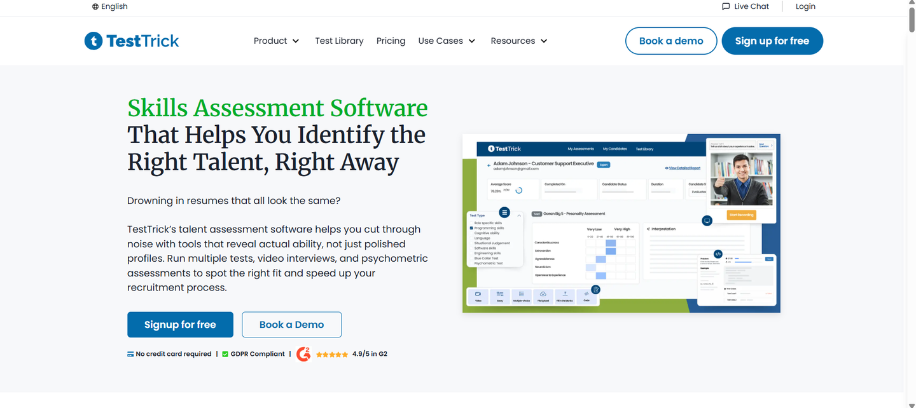This screenshot has height=408, width=916.
Task: Click the round code brackets icon on the coding card
Action: (718, 254)
